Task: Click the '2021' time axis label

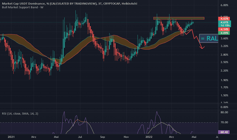Action: [11, 137]
